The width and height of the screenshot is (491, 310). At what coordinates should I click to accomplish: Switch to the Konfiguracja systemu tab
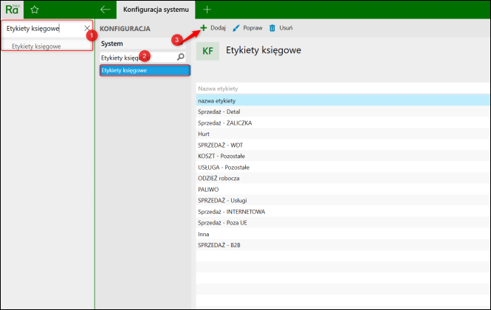(x=156, y=10)
